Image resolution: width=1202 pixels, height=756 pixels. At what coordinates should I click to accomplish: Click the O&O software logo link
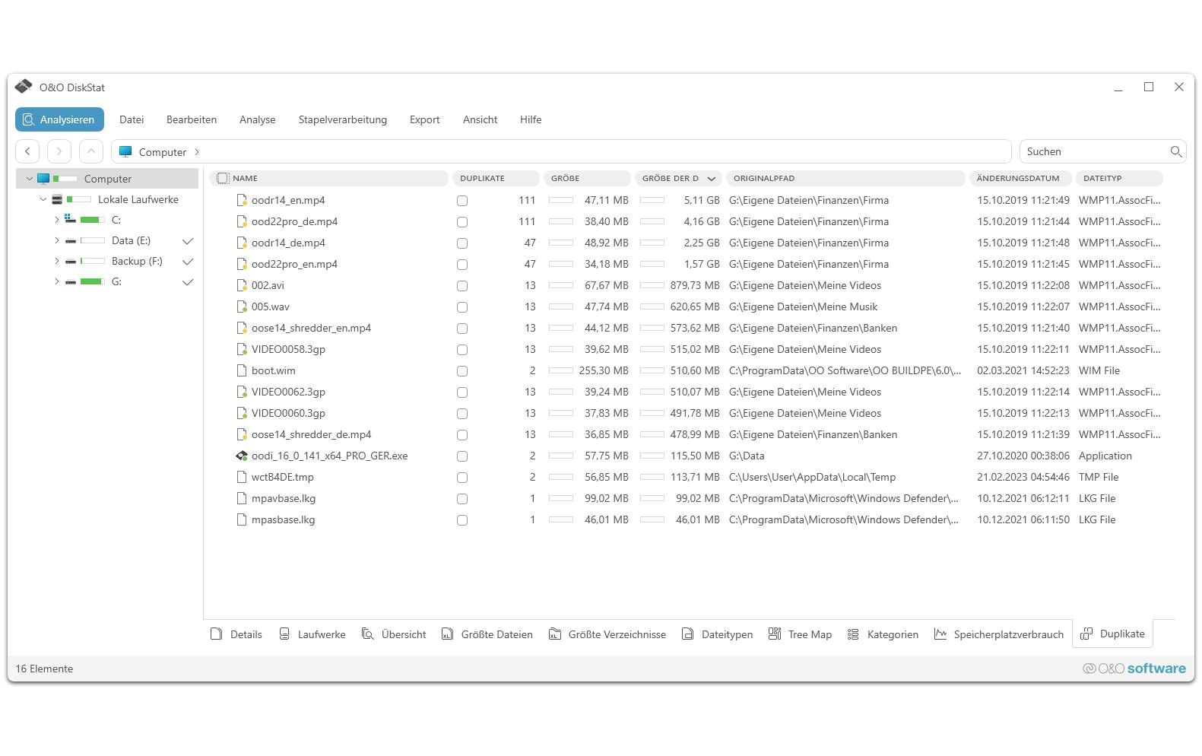tap(1134, 669)
